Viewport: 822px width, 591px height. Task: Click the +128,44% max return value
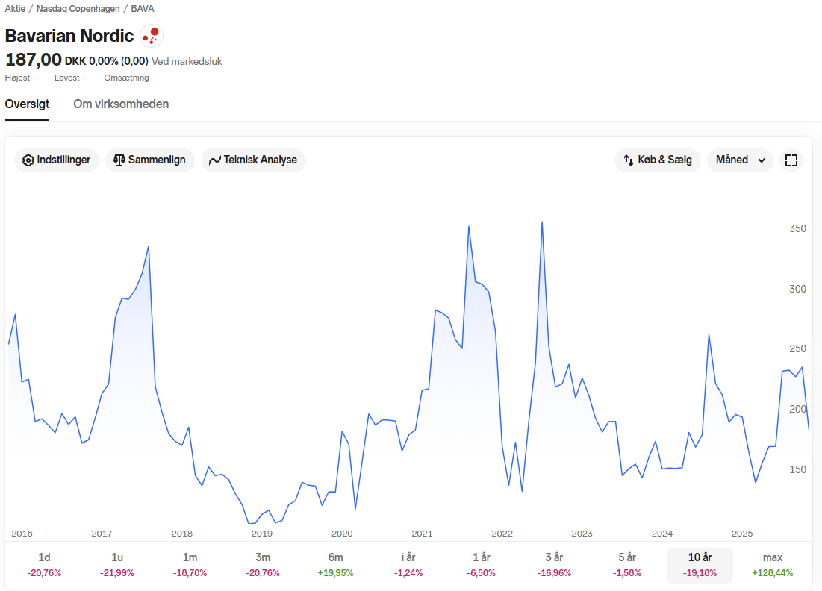click(x=773, y=572)
